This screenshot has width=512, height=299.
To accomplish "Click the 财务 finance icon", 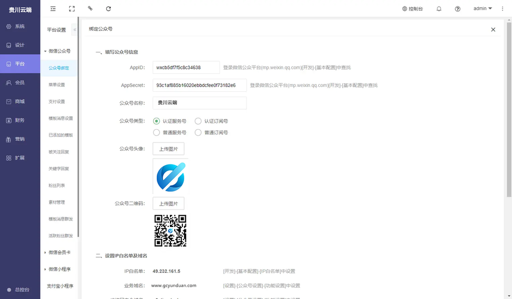I will tap(9, 120).
